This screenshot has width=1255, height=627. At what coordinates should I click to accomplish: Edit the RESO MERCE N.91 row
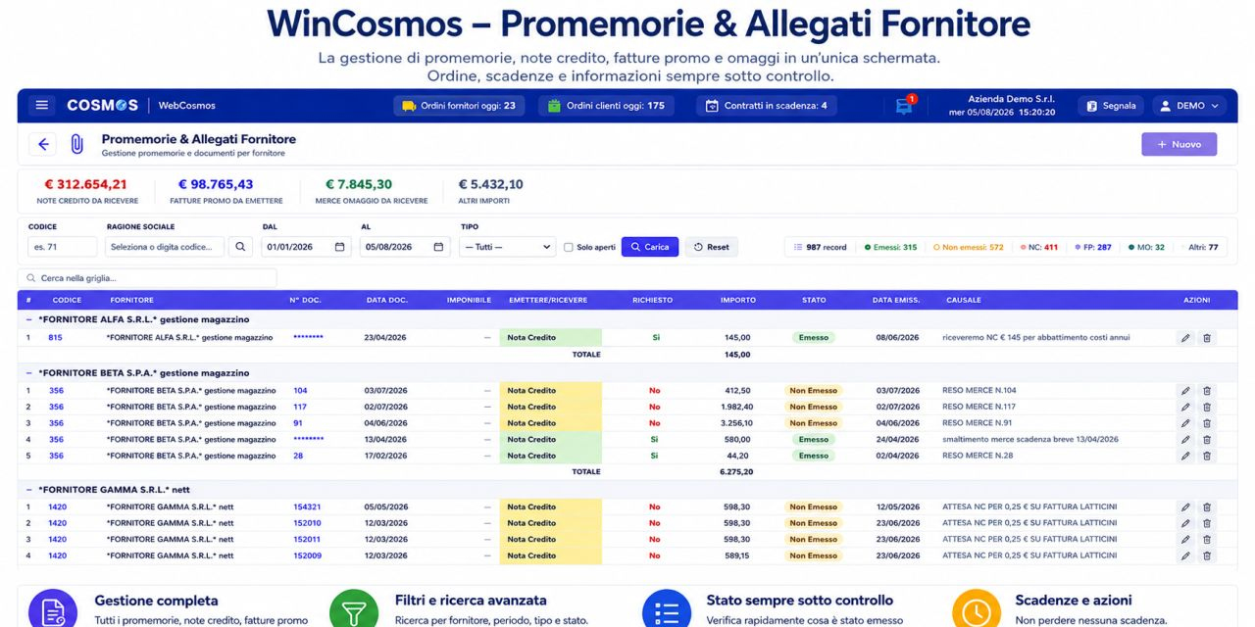(1185, 423)
